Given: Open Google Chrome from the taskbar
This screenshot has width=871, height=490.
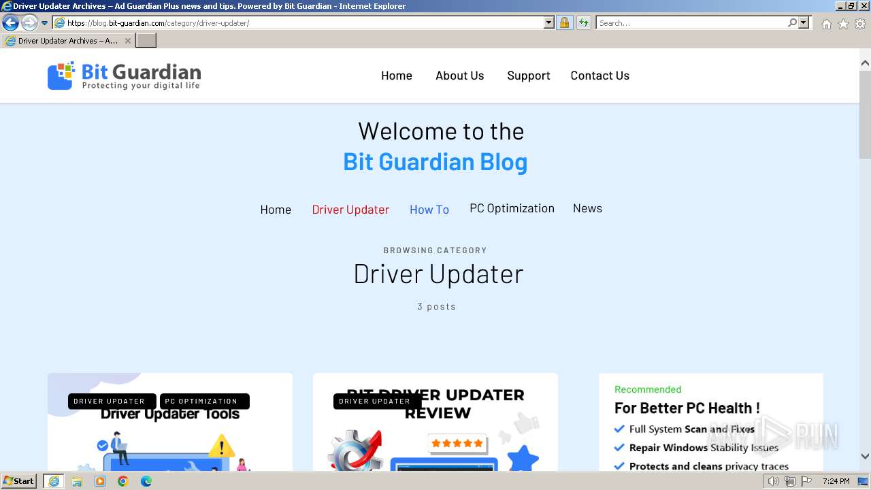Looking at the screenshot, I should tap(123, 481).
